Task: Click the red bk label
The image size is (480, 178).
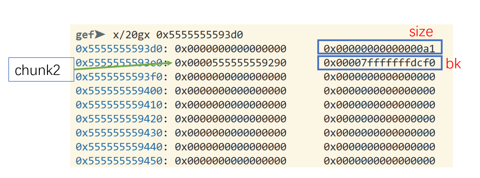Action: pos(453,64)
